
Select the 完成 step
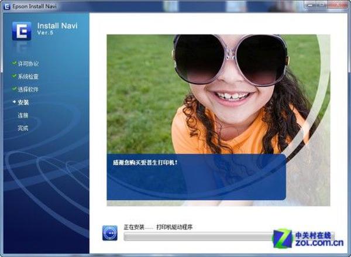[x=23, y=128]
